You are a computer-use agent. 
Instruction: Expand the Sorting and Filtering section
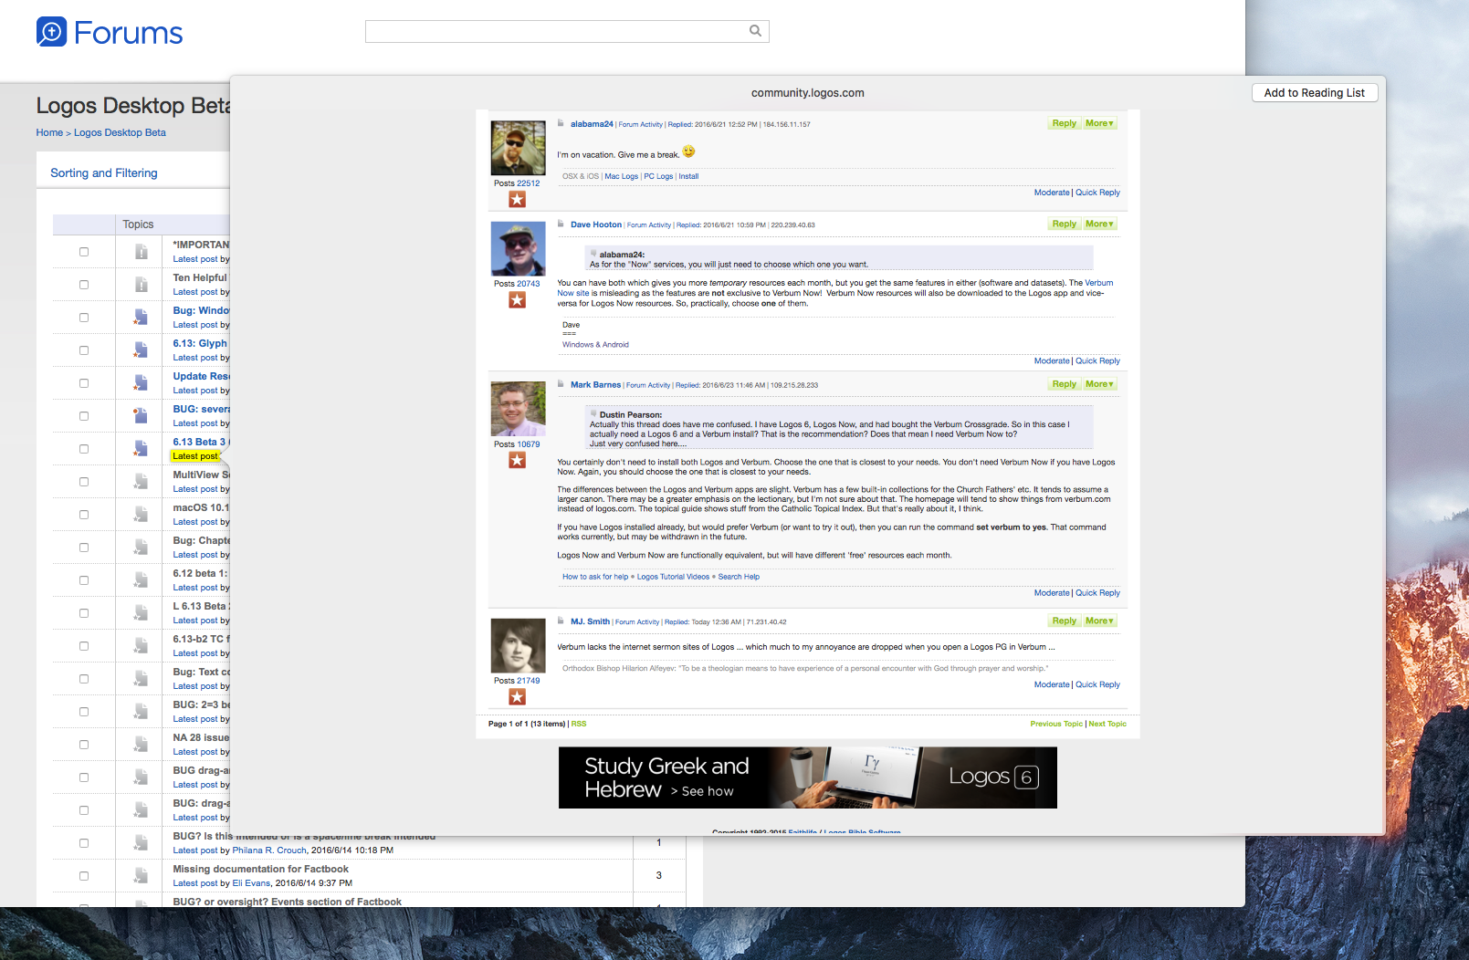104,172
